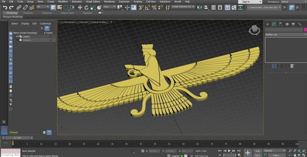Open the Rendering menu
This screenshot has height=157, width=307.
coord(109,2)
